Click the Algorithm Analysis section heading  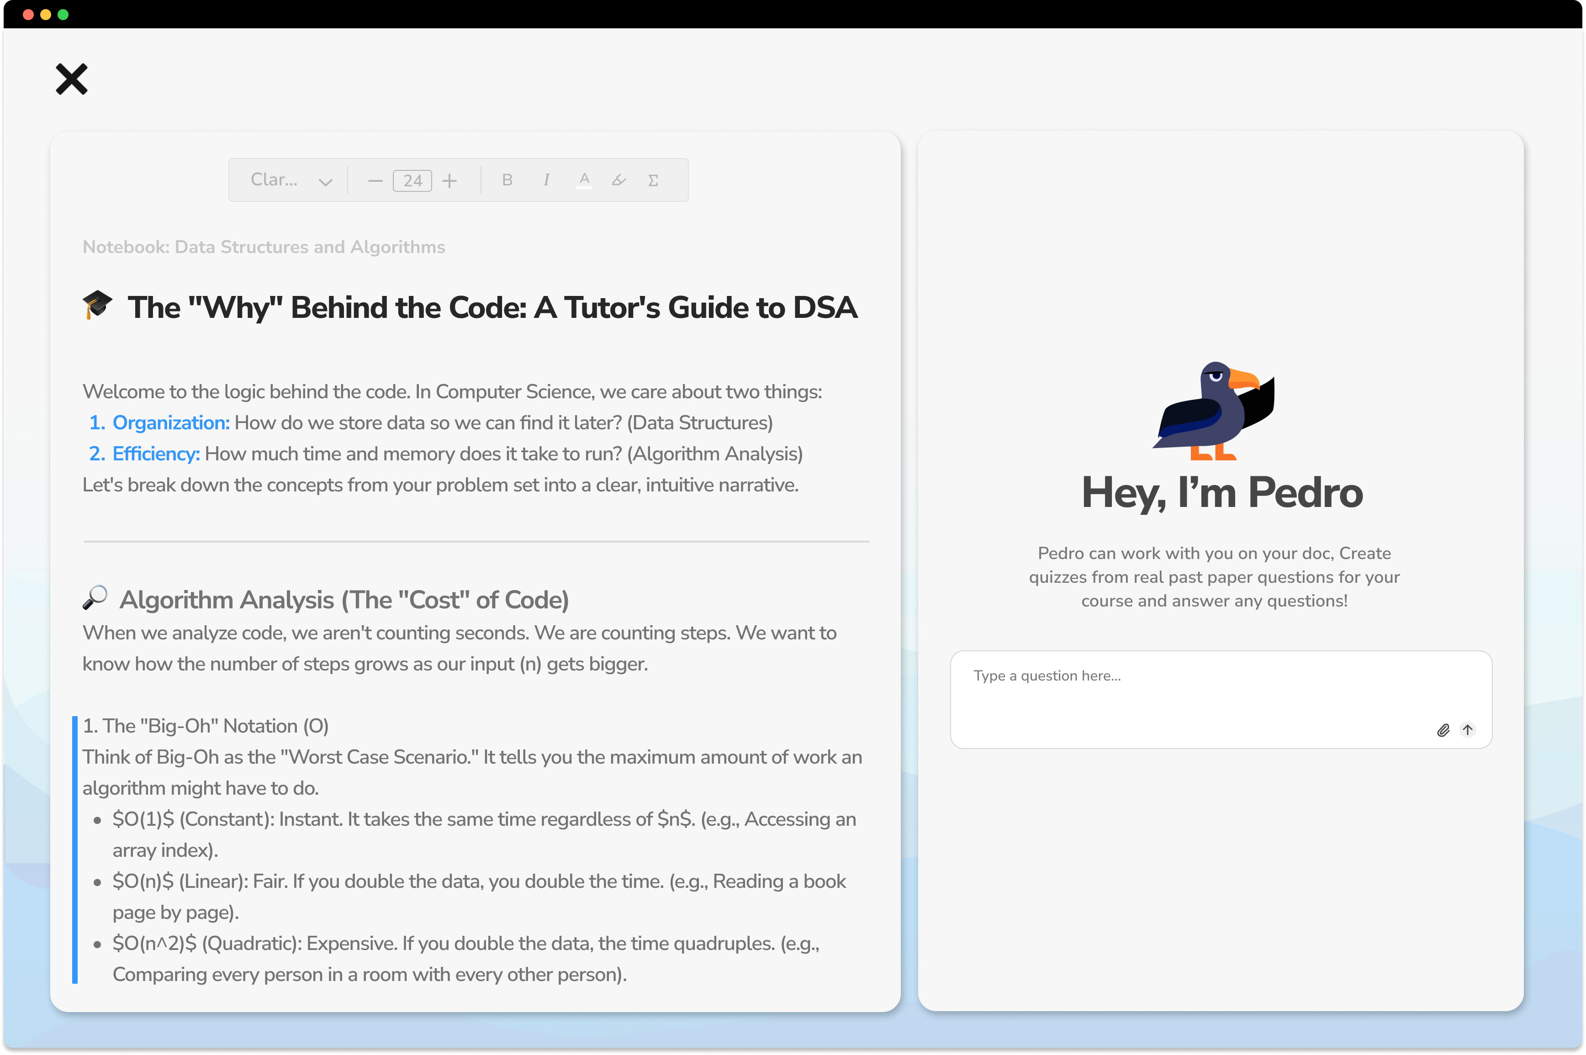tap(343, 600)
